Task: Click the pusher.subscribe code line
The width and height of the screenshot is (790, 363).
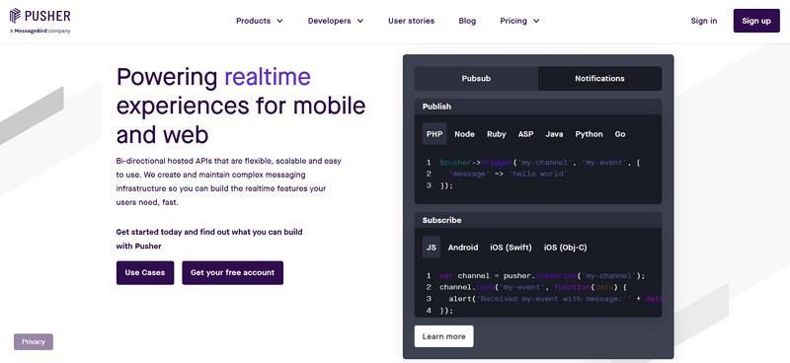Action: click(x=542, y=276)
